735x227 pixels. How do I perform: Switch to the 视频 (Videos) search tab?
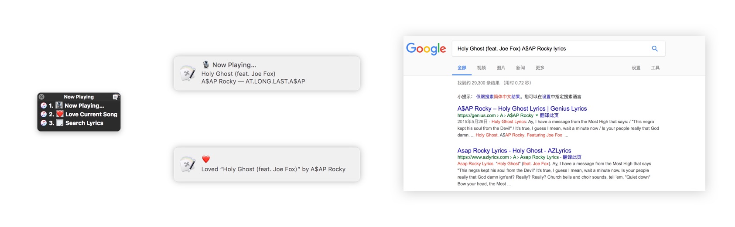click(481, 68)
